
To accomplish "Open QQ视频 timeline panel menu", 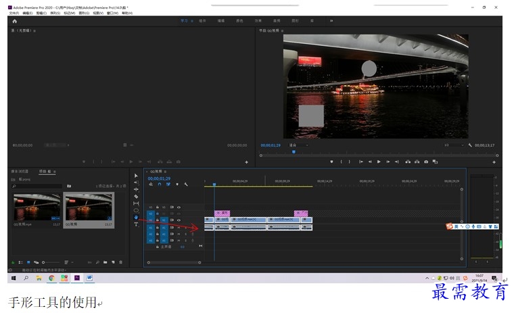I will pyautogui.click(x=165, y=172).
